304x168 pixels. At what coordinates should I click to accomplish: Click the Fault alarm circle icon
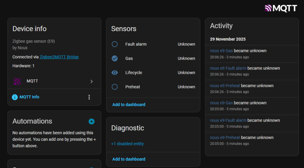[115, 44]
